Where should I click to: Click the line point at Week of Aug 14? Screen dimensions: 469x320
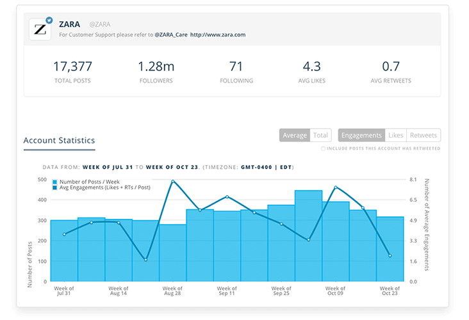[x=119, y=223]
